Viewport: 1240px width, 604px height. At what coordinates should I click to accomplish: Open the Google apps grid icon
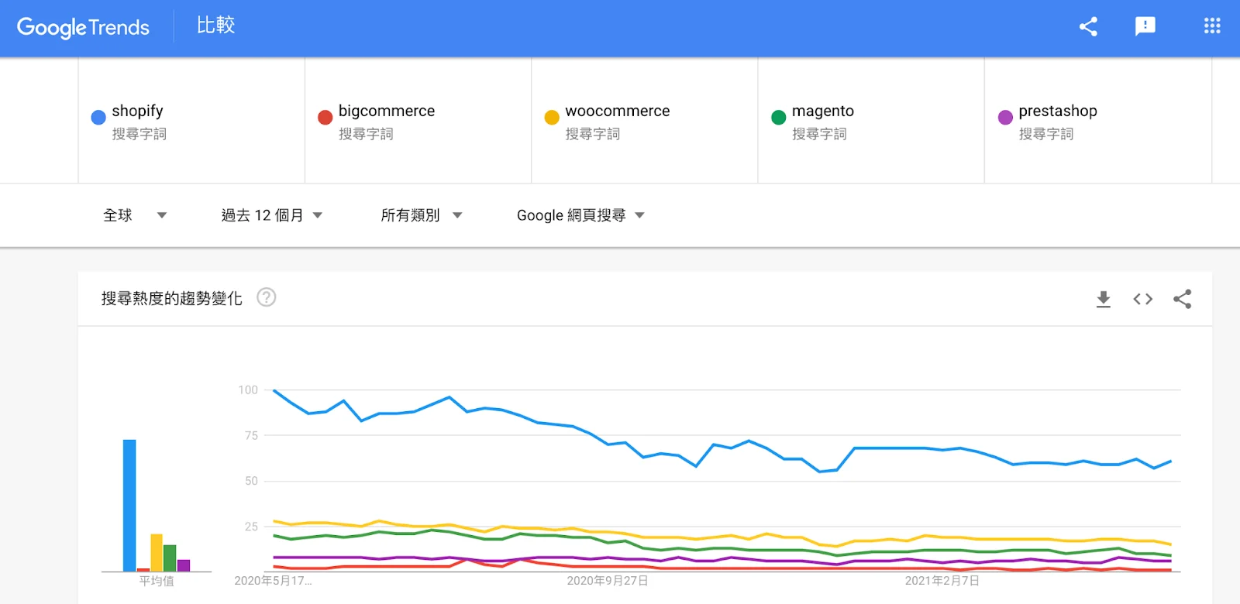pos(1211,26)
